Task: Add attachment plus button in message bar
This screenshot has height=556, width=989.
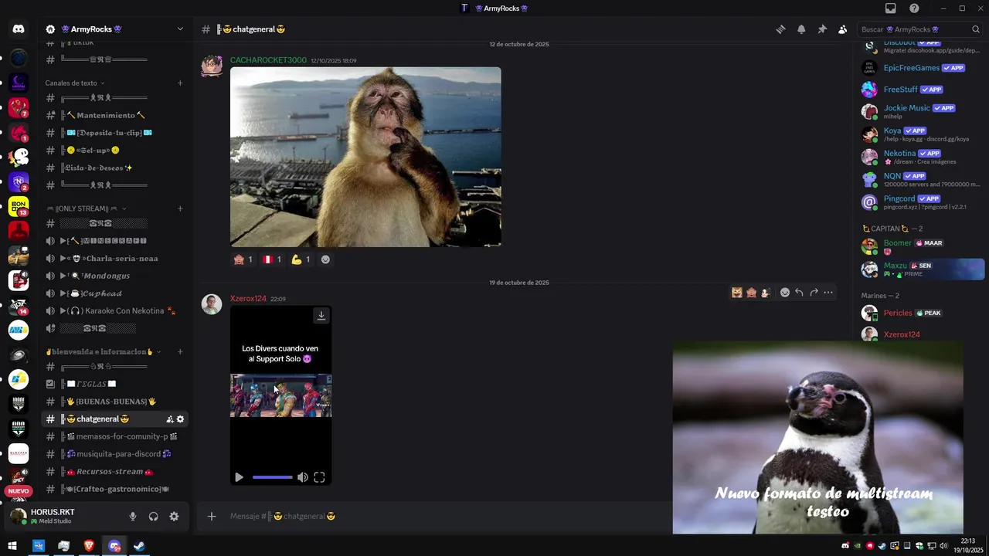Action: click(212, 516)
